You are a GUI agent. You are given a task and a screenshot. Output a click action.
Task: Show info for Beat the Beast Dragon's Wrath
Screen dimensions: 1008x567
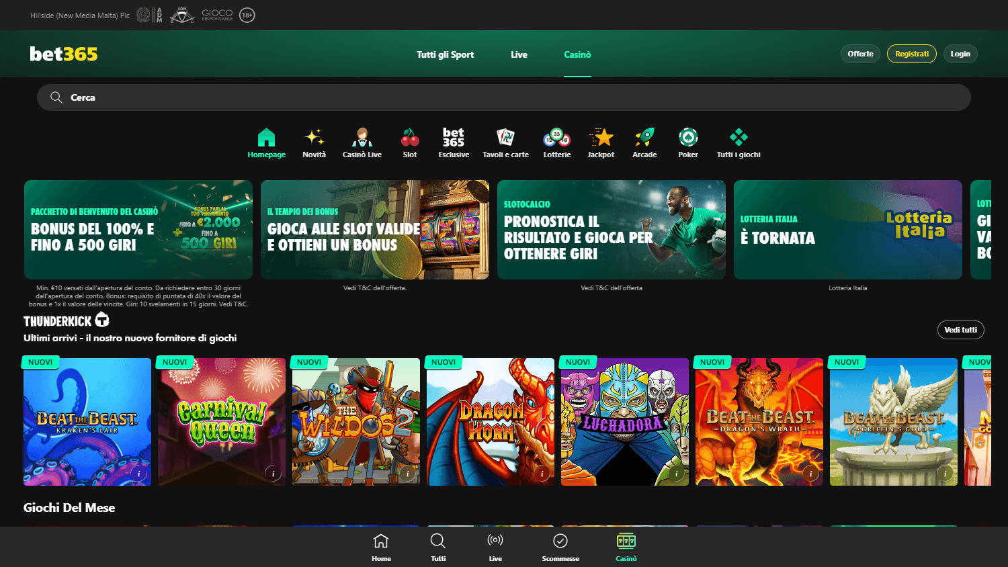click(811, 474)
